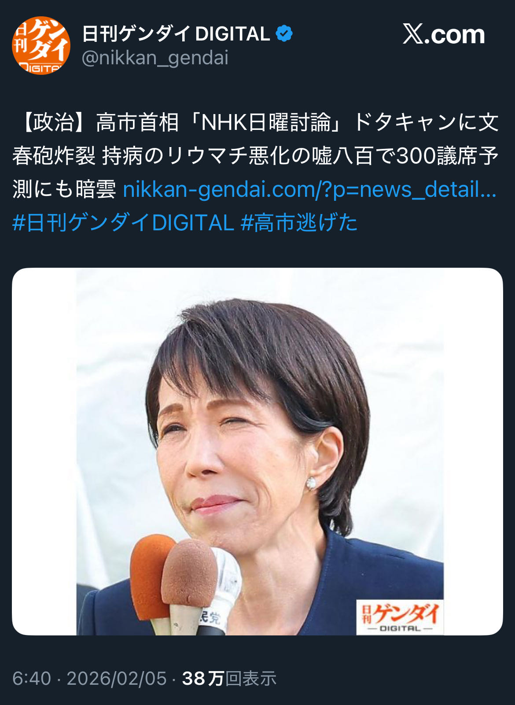The image size is (515, 705).
Task: Open the nikkan-gendai.com article link
Action: coord(309,189)
